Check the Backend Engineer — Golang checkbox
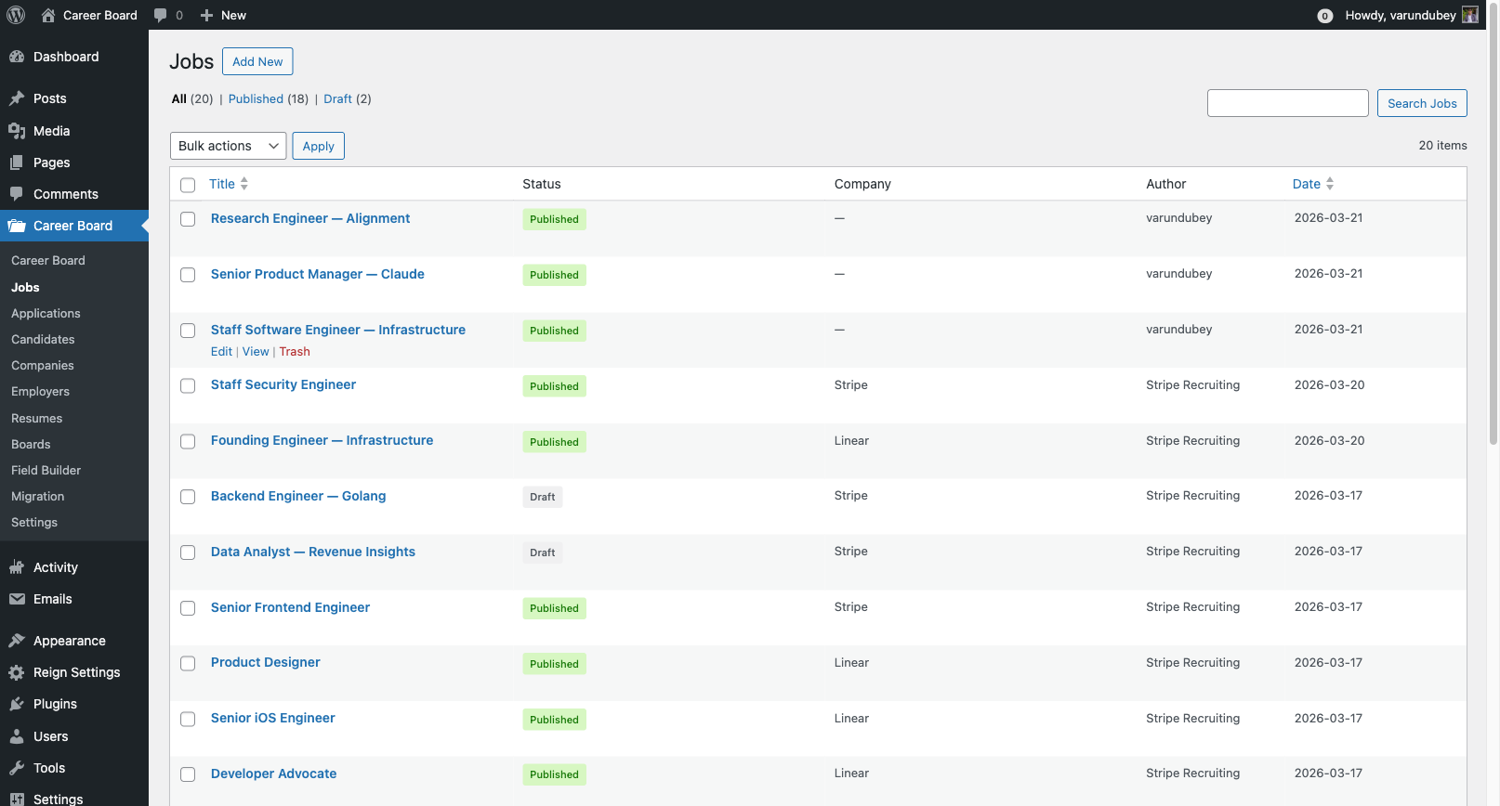1500x806 pixels. 188,497
